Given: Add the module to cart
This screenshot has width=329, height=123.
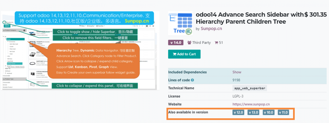Looking at the screenshot, I should click(x=184, y=54).
